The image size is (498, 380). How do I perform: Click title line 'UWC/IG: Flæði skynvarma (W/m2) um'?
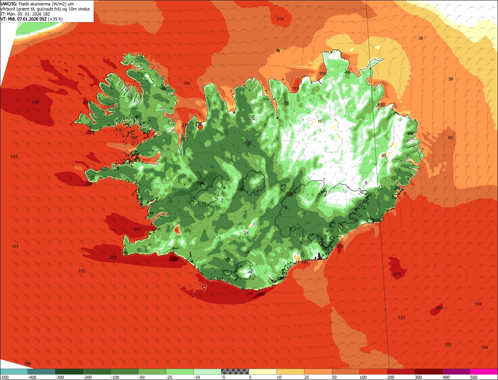[x=38, y=3]
